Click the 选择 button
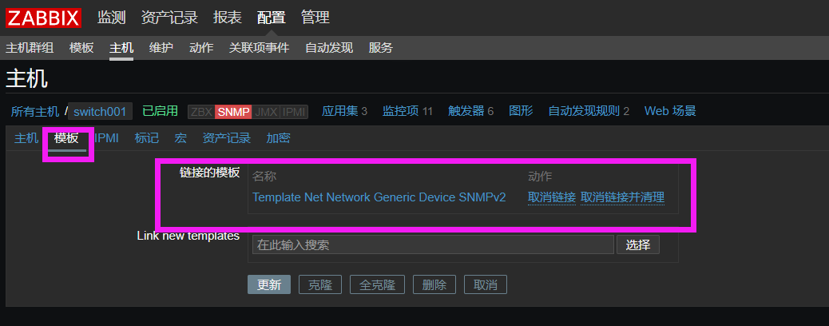 (638, 245)
